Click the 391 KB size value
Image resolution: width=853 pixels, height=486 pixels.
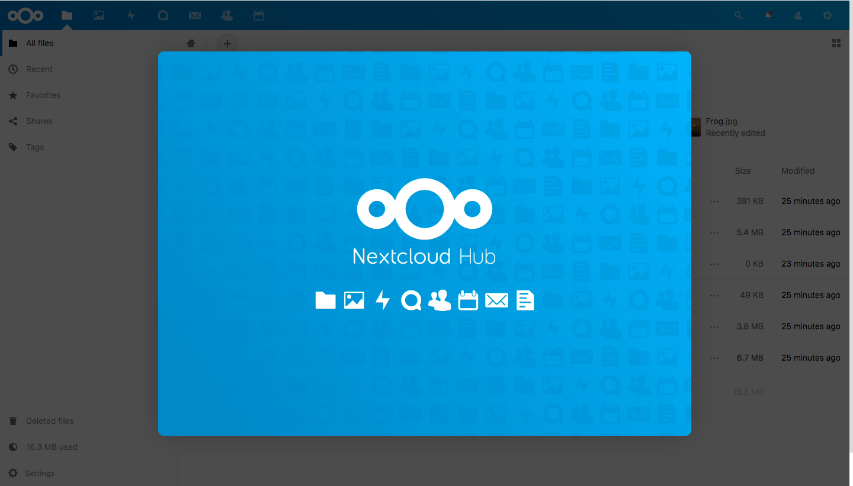click(750, 201)
